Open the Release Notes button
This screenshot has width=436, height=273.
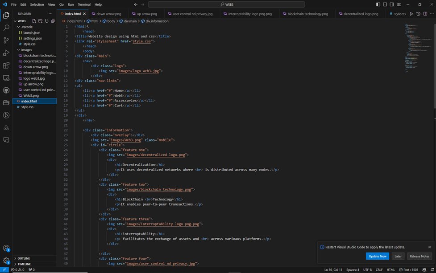coord(419,257)
